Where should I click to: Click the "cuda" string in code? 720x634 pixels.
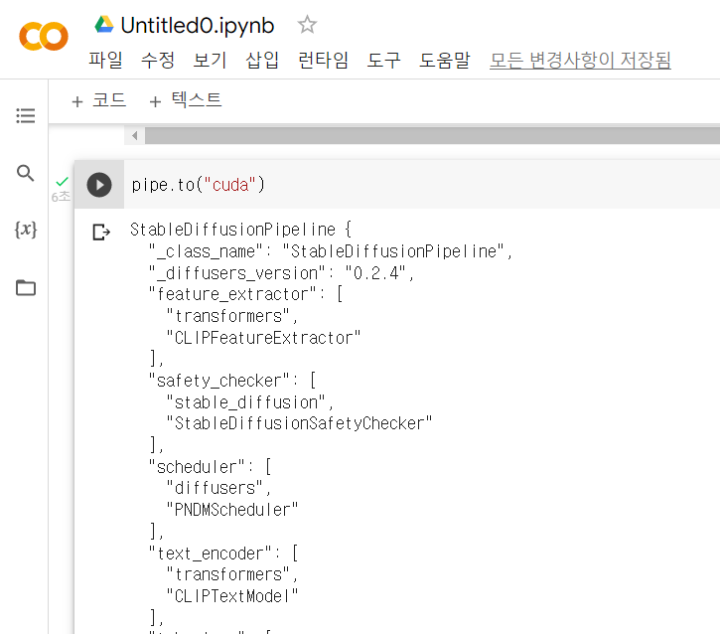pos(229,185)
